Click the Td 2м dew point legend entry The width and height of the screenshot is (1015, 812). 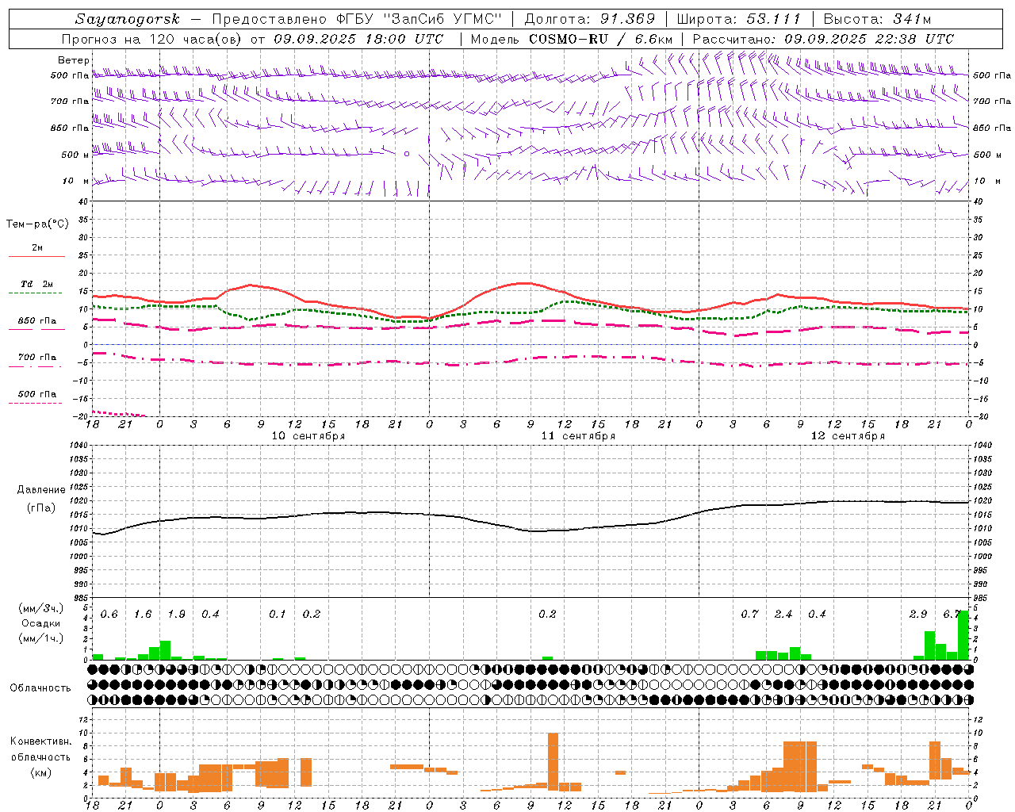pyautogui.click(x=37, y=287)
